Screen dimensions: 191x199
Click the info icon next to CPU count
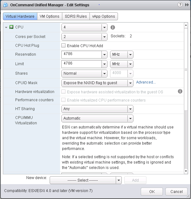point(113,27)
